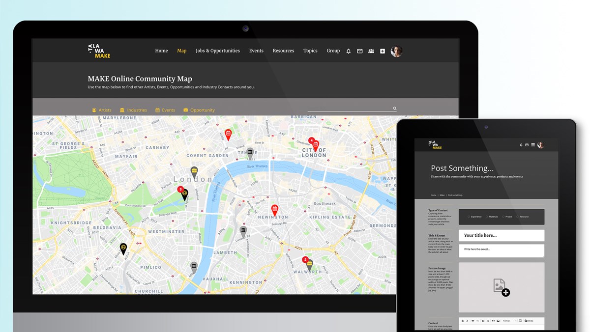Open the messages envelope in the monitor navbar

(x=360, y=51)
